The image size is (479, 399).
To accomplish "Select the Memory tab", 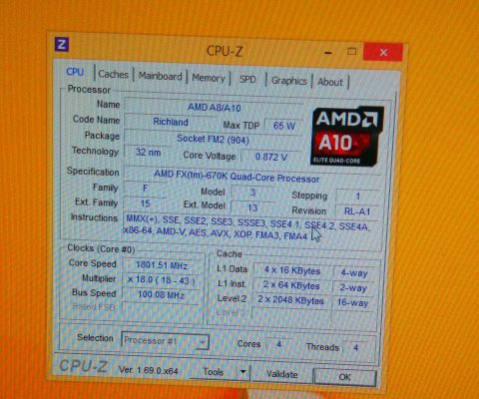I will pos(209,78).
